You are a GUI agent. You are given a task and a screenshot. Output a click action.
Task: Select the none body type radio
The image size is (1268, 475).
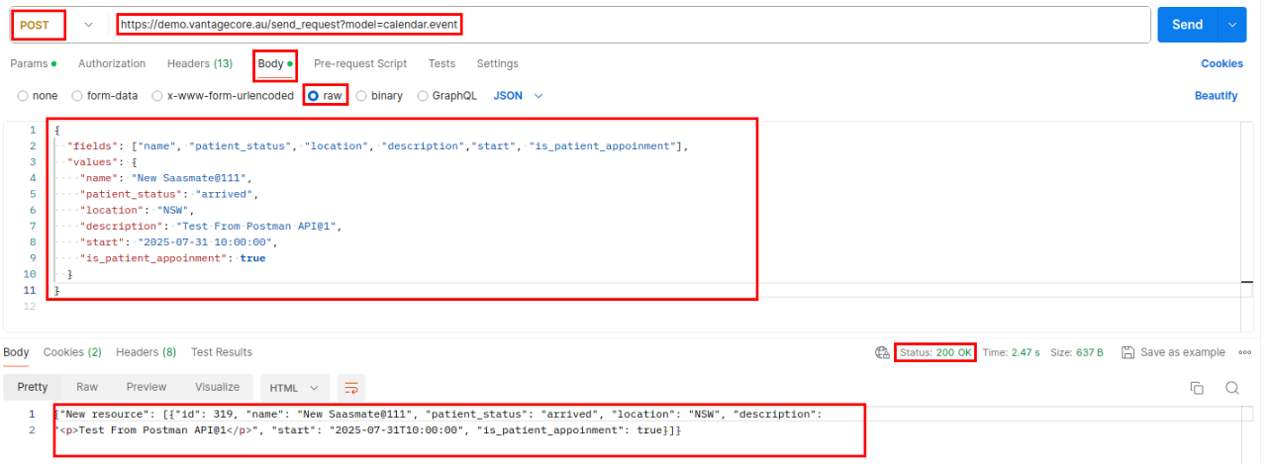click(23, 96)
